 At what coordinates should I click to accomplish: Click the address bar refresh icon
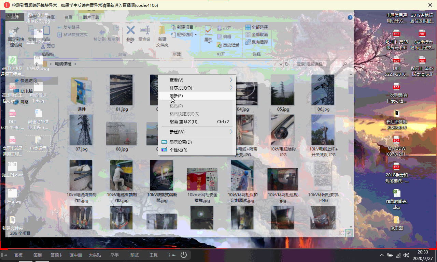pyautogui.click(x=286, y=64)
